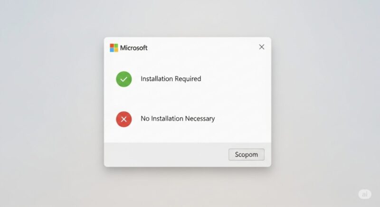This screenshot has height=207, width=380.
Task: Click the blue square of Microsoft logo
Action: pyautogui.click(x=112, y=50)
